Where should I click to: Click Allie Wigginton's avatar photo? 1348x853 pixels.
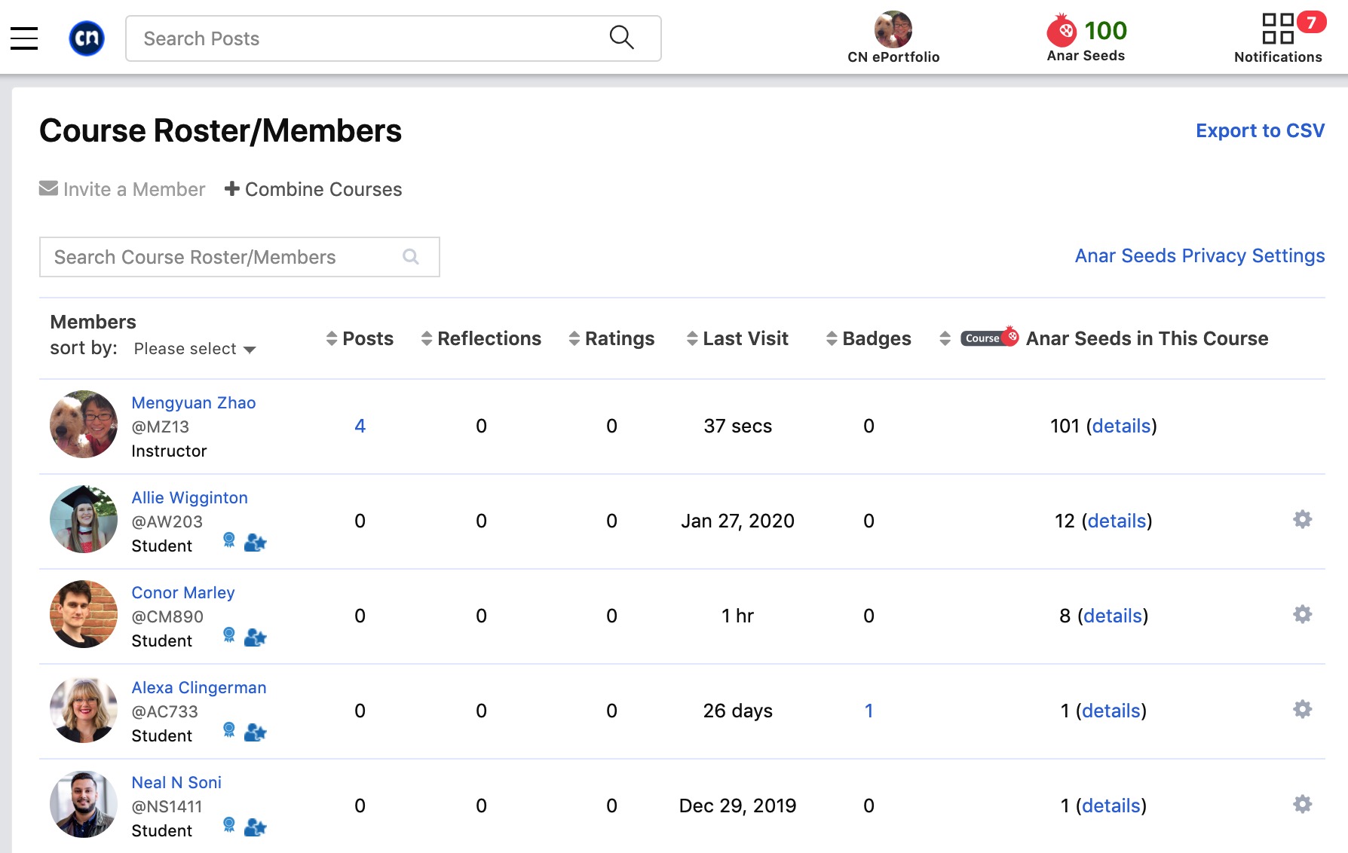pyautogui.click(x=84, y=519)
